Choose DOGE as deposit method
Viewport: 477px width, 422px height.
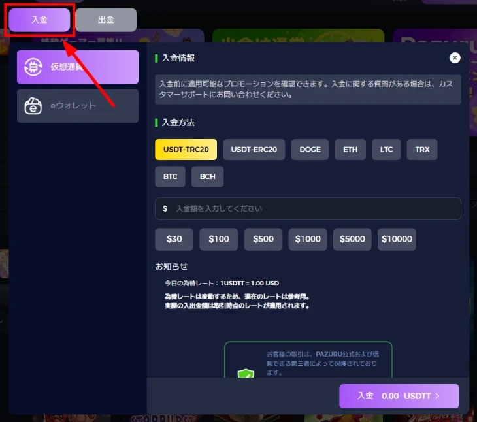(x=310, y=150)
